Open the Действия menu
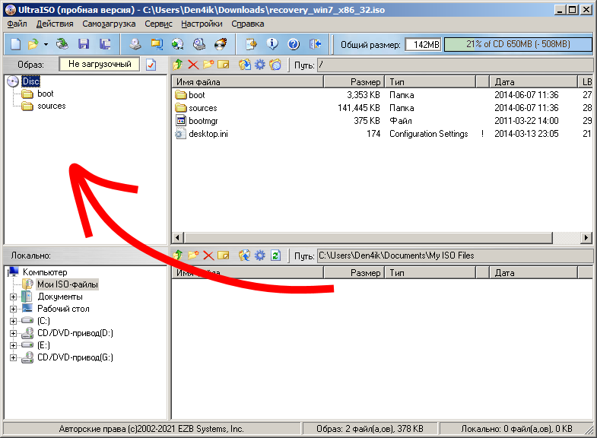Image resolution: width=597 pixels, height=438 pixels. click(x=55, y=24)
